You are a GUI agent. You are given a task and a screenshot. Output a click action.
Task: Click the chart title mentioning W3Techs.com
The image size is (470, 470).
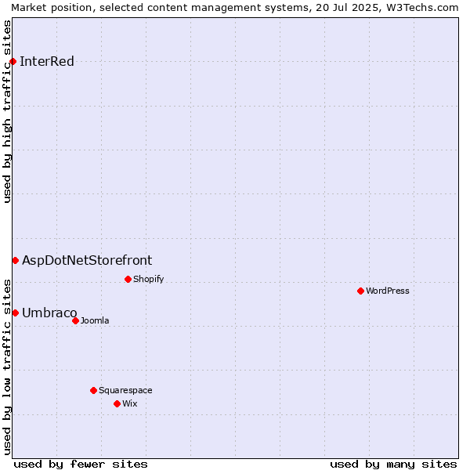[235, 8]
